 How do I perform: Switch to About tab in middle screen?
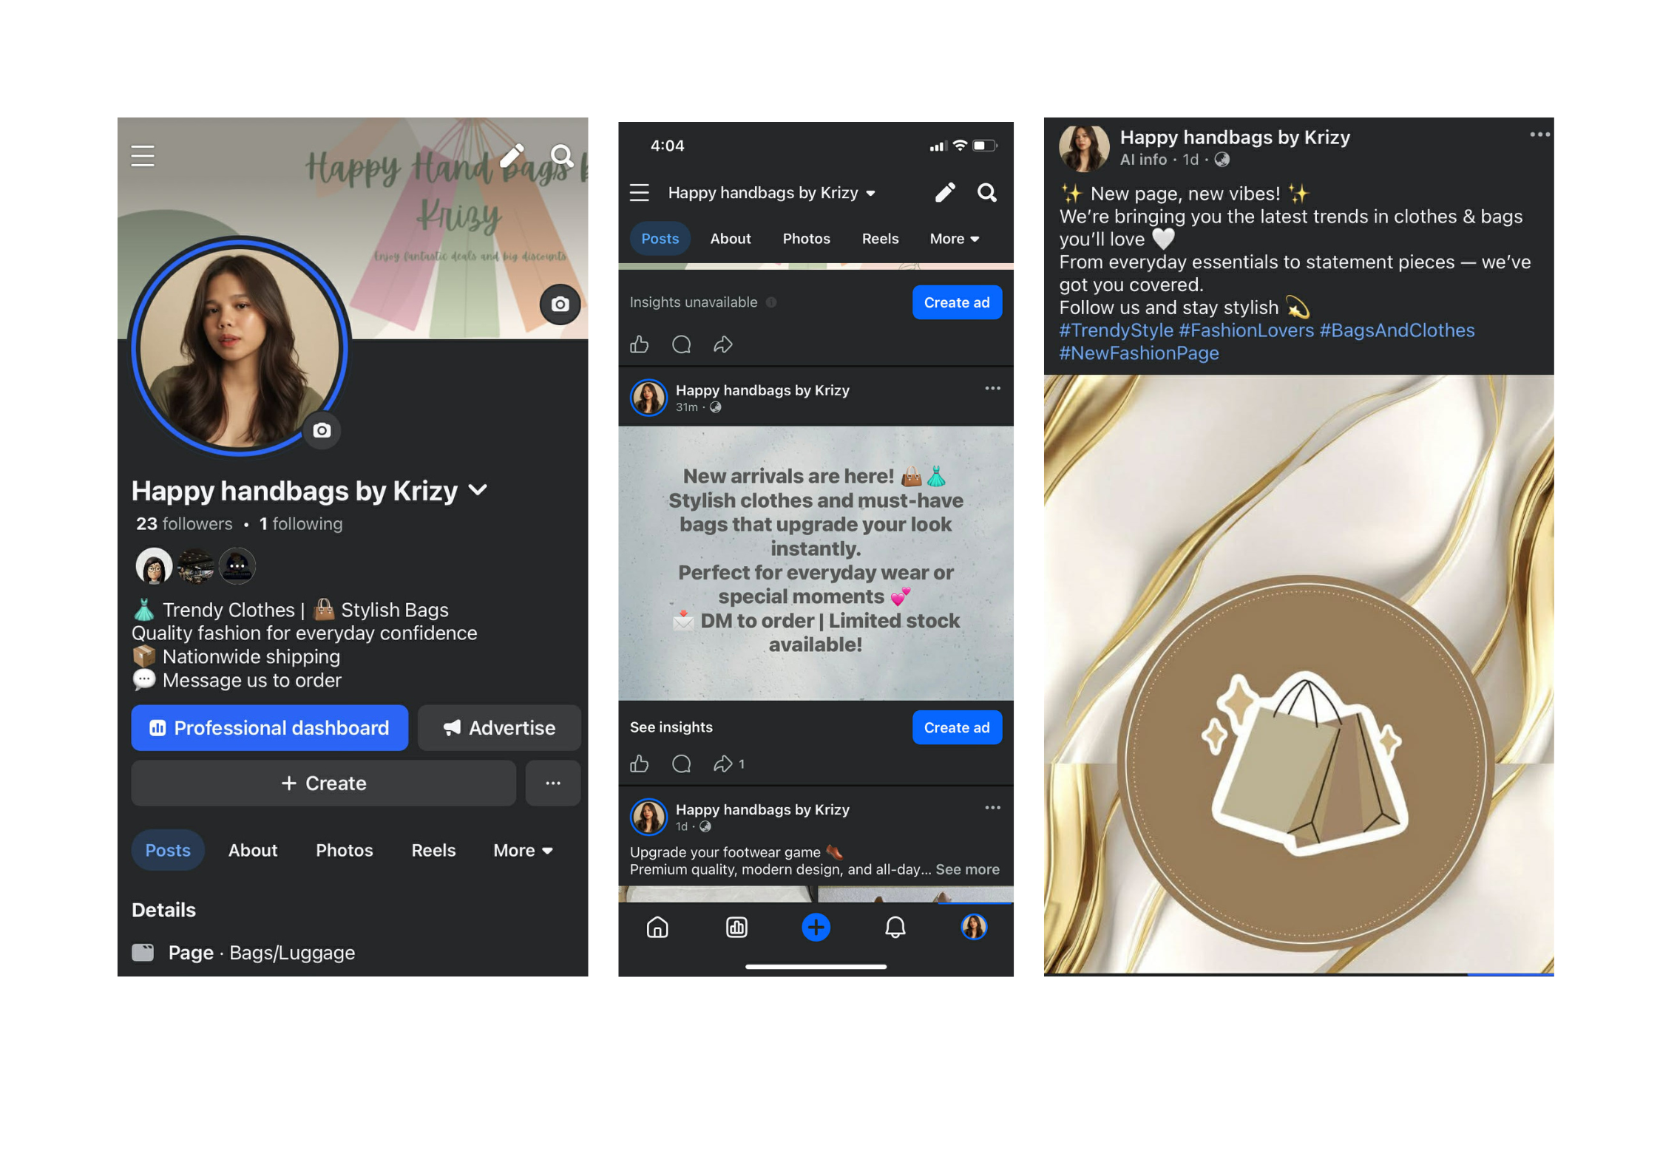730,239
